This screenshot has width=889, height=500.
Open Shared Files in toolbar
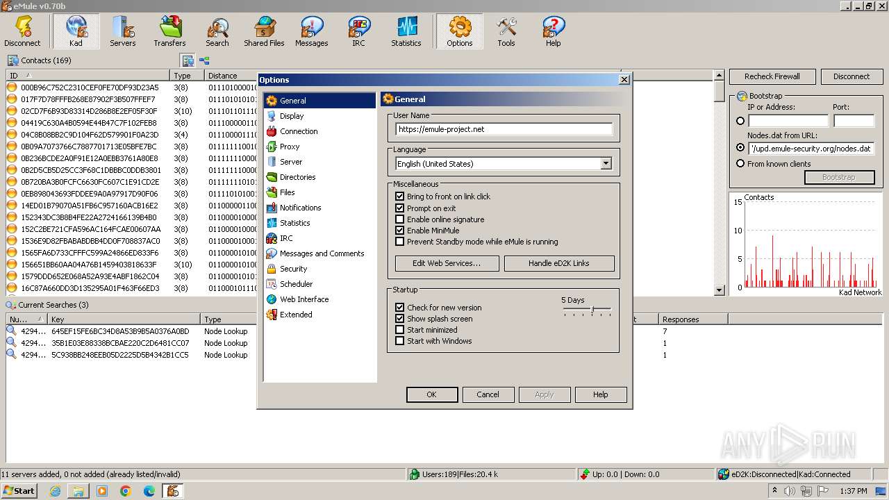click(x=265, y=31)
